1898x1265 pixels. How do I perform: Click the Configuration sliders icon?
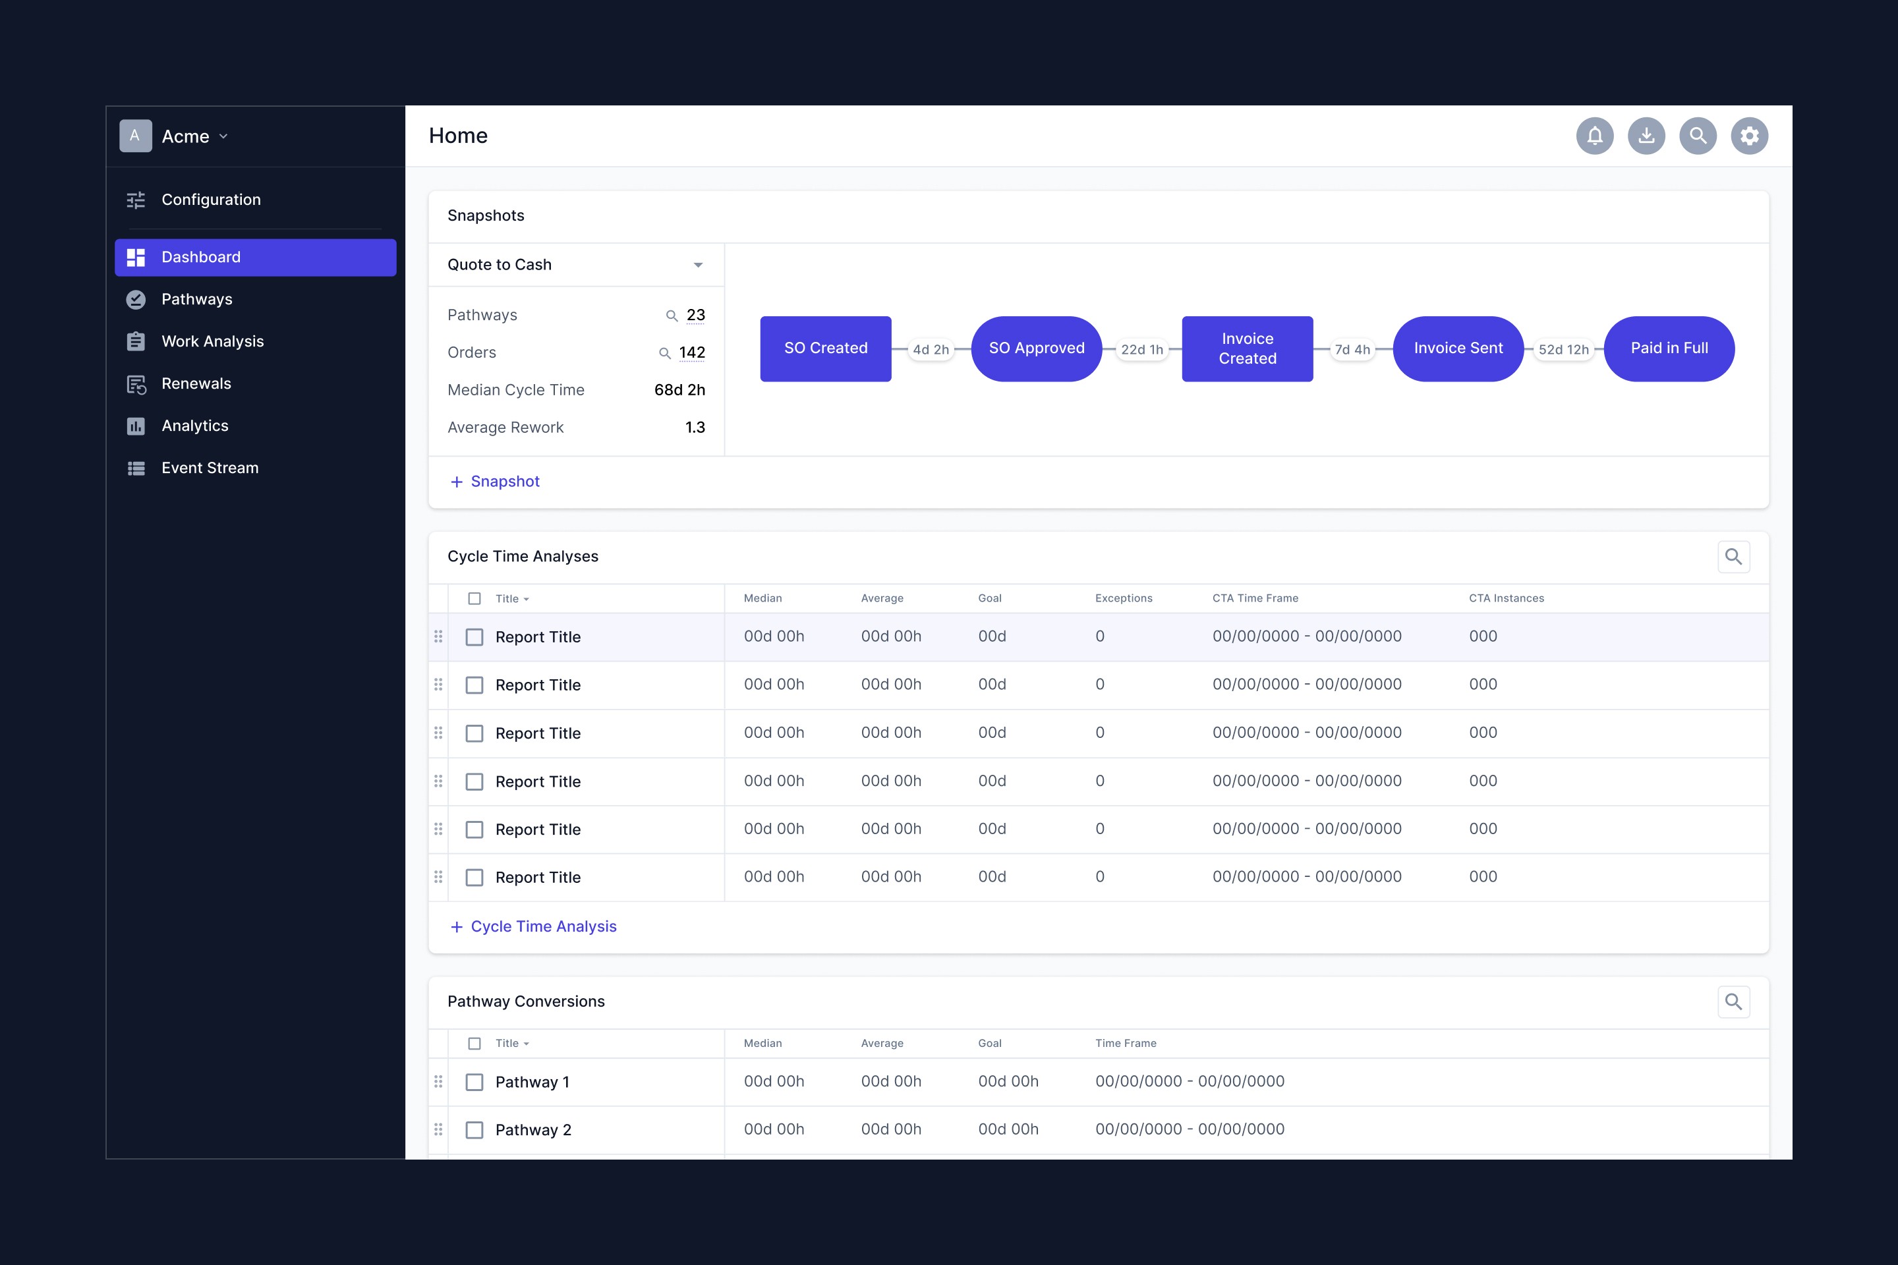136,200
